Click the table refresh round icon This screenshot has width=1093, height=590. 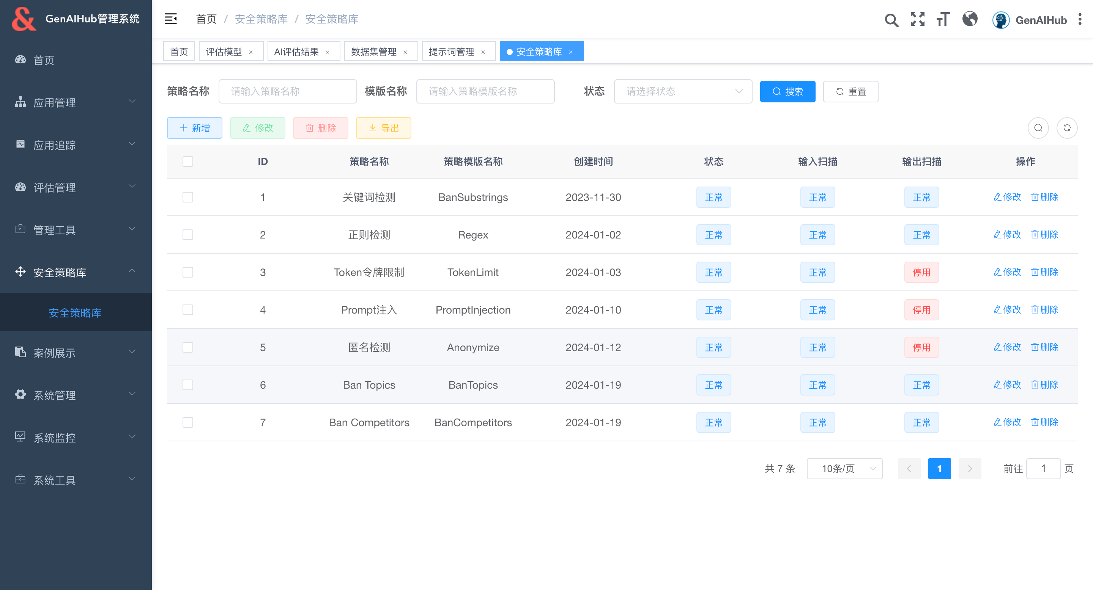(x=1067, y=128)
